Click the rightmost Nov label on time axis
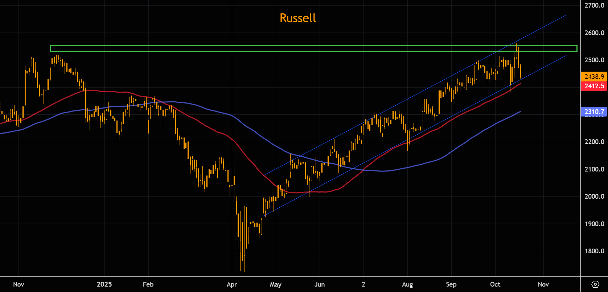This screenshot has height=292, width=608. tap(543, 284)
